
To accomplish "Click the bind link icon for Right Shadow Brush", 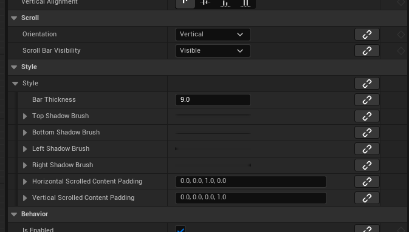I will (x=366, y=165).
